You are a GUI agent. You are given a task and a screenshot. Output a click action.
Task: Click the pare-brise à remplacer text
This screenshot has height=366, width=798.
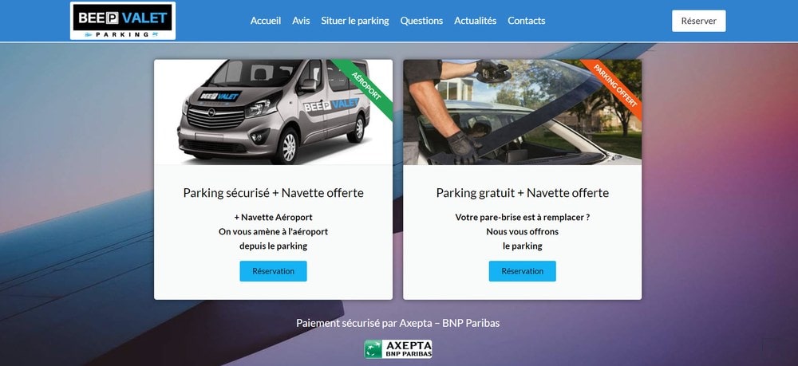click(x=523, y=217)
